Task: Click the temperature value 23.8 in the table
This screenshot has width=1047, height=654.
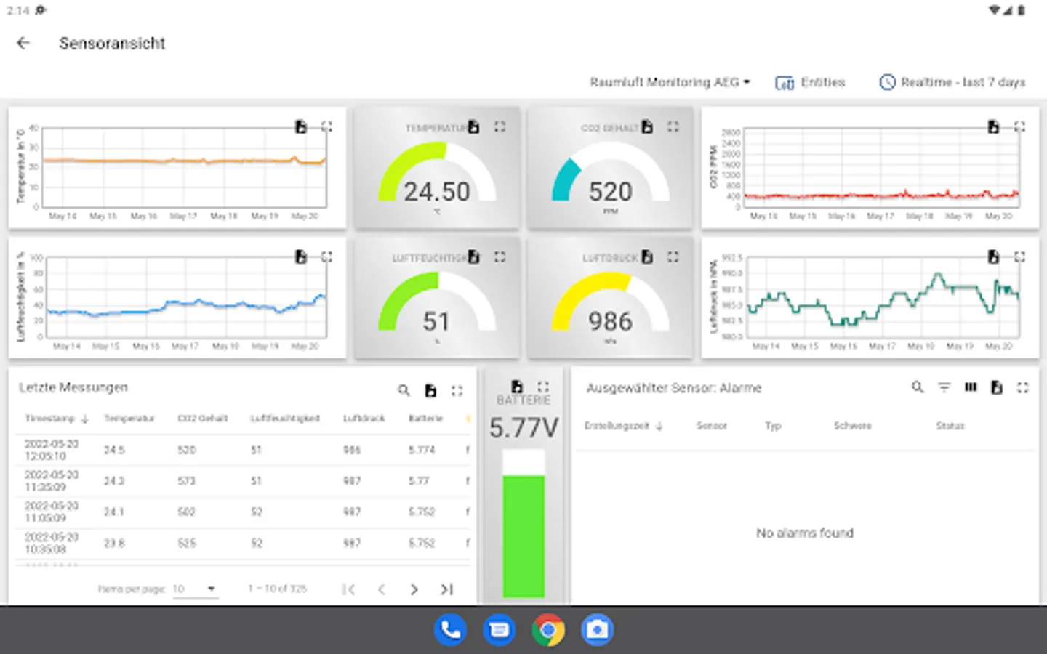Action: [x=114, y=544]
